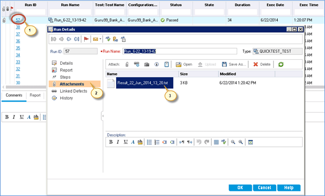Click Cancel in the Run Details dialog
Screen dimensions: 325x196
[264, 188]
